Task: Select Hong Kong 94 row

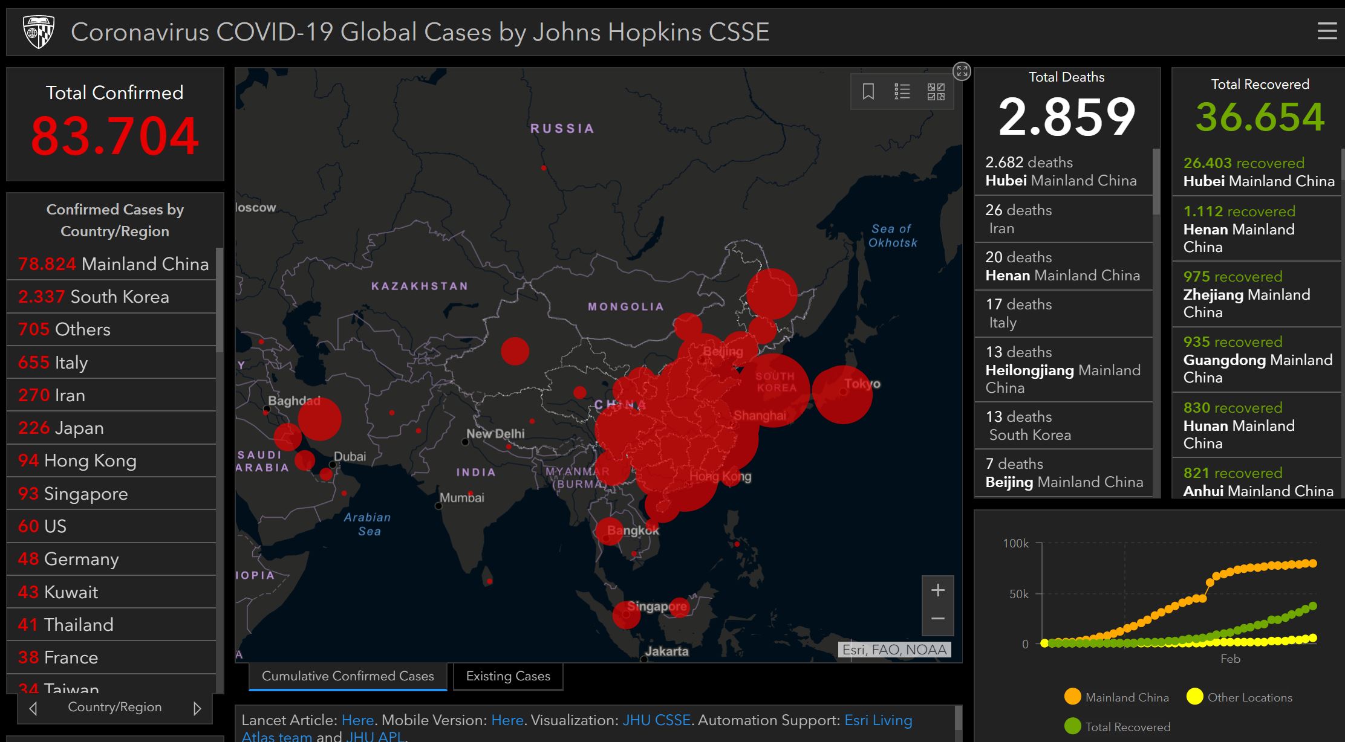Action: pos(111,460)
